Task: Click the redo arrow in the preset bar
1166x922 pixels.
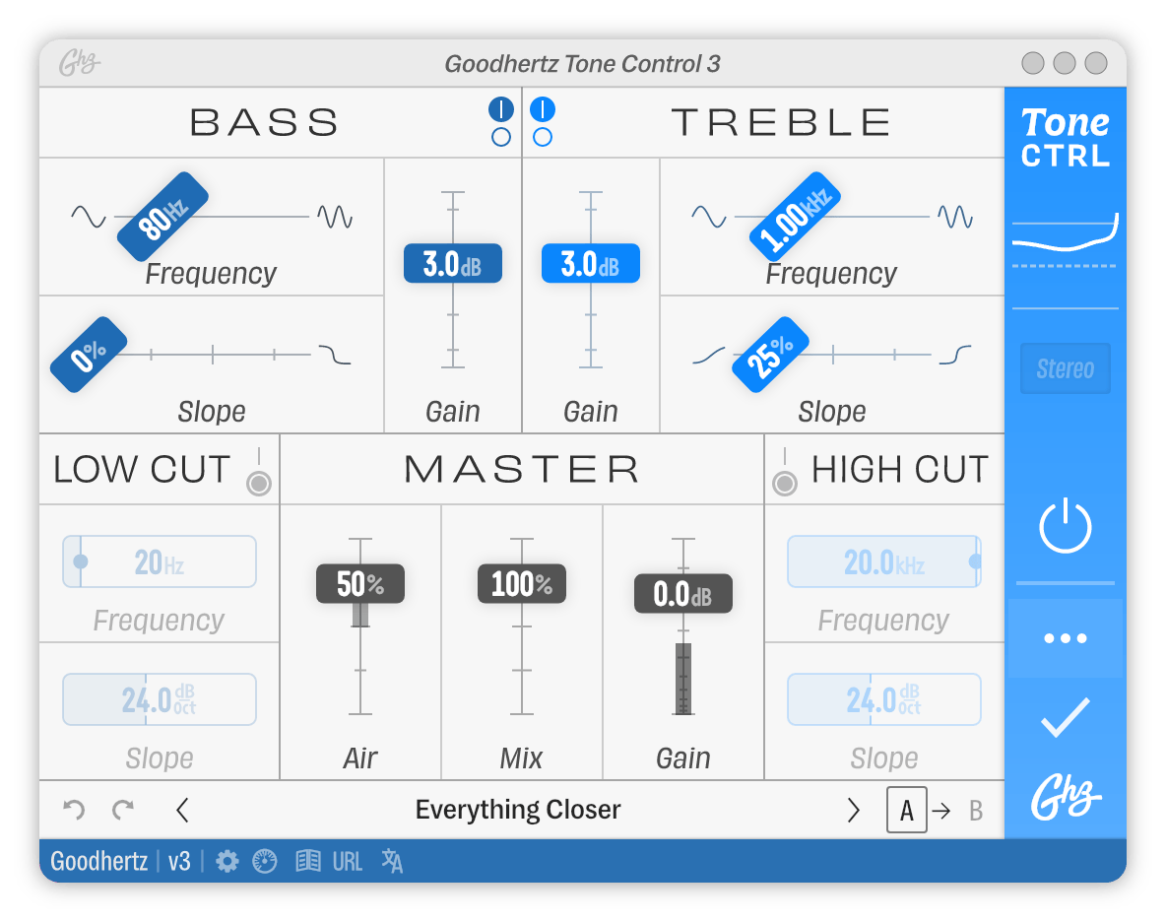Action: click(123, 810)
